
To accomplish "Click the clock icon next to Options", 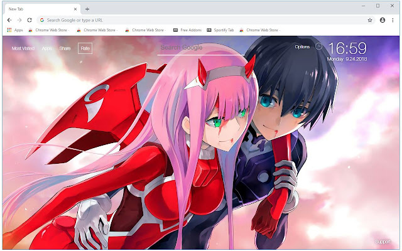I will pyautogui.click(x=318, y=46).
